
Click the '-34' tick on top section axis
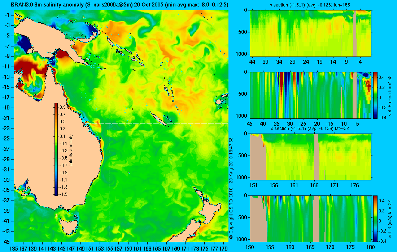279,62
